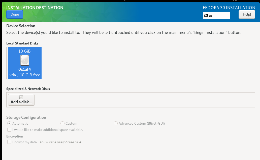This screenshot has height=160, width=260.
Task: Click the FEDORA 30 INSTALLATION title text
Action: (229, 8)
